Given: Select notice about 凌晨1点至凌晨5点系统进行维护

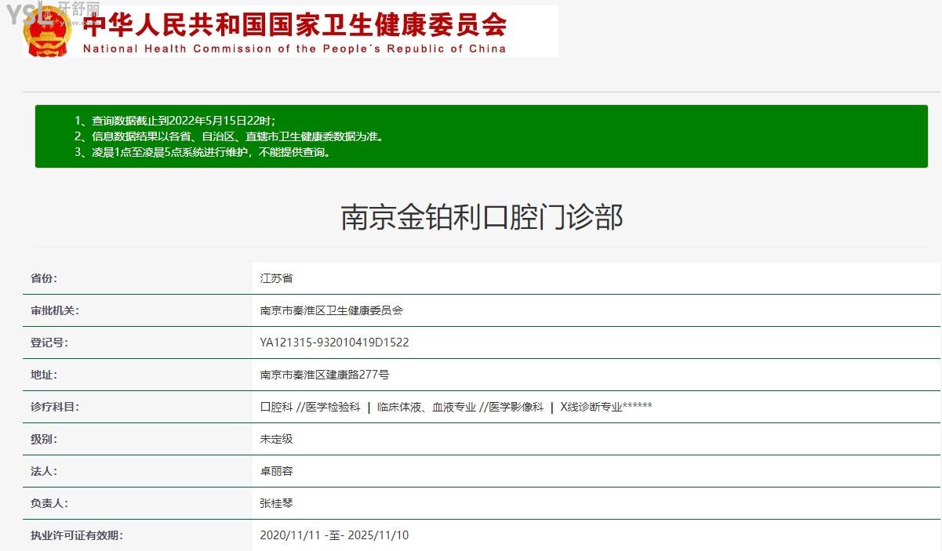Looking at the screenshot, I should point(203,152).
